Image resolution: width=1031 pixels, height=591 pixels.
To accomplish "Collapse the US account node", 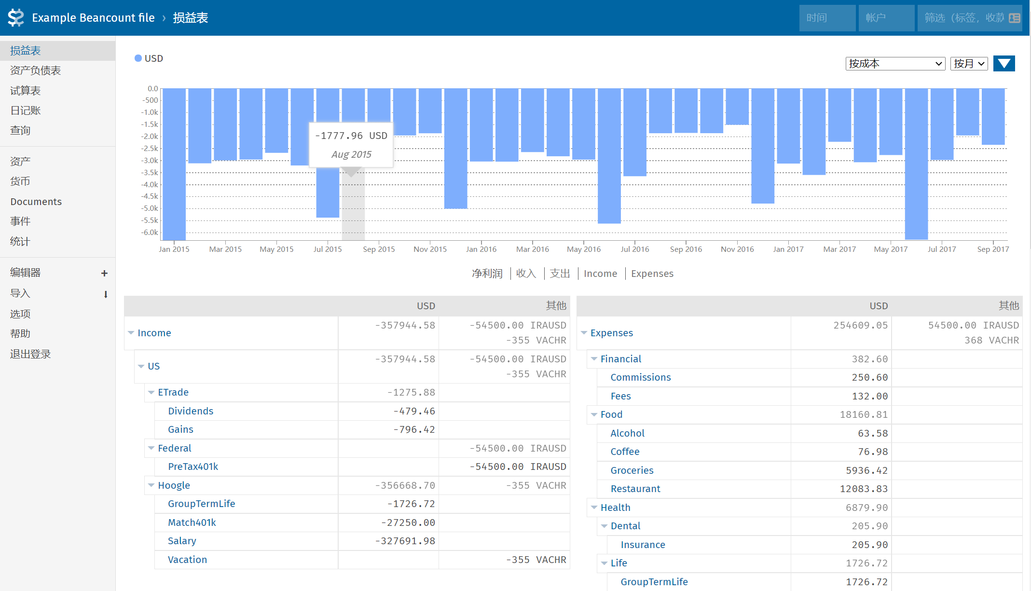I will pyautogui.click(x=141, y=366).
